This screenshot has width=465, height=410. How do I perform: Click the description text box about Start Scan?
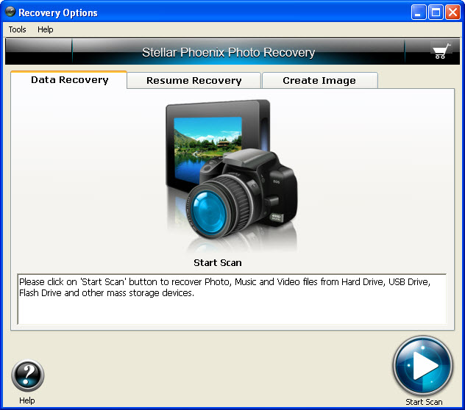tap(232, 299)
